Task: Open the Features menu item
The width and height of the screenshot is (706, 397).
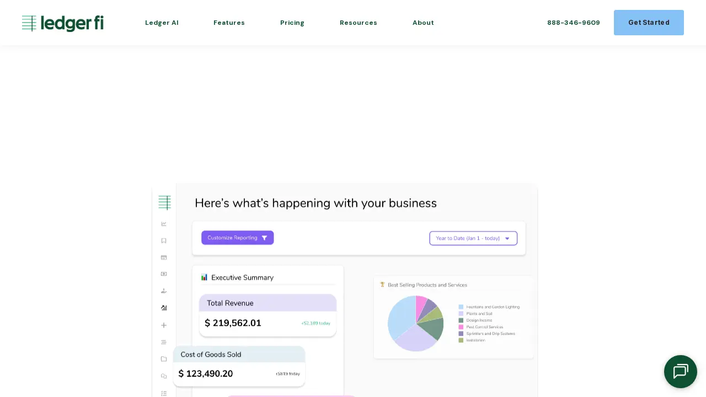Action: tap(229, 23)
